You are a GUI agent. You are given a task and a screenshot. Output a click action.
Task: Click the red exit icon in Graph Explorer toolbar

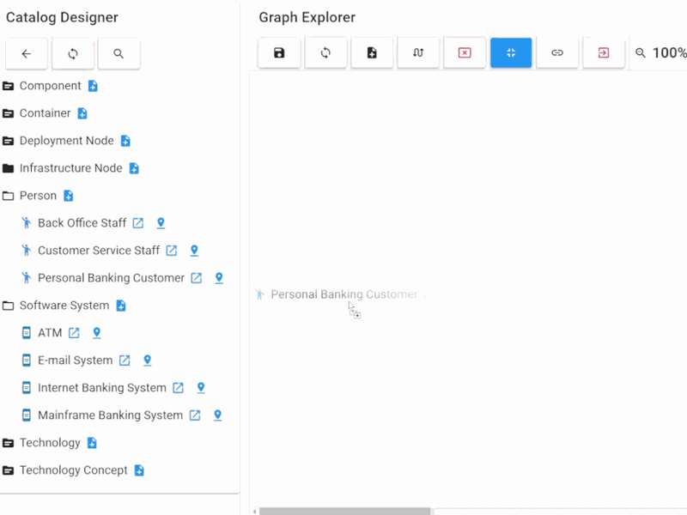(604, 52)
